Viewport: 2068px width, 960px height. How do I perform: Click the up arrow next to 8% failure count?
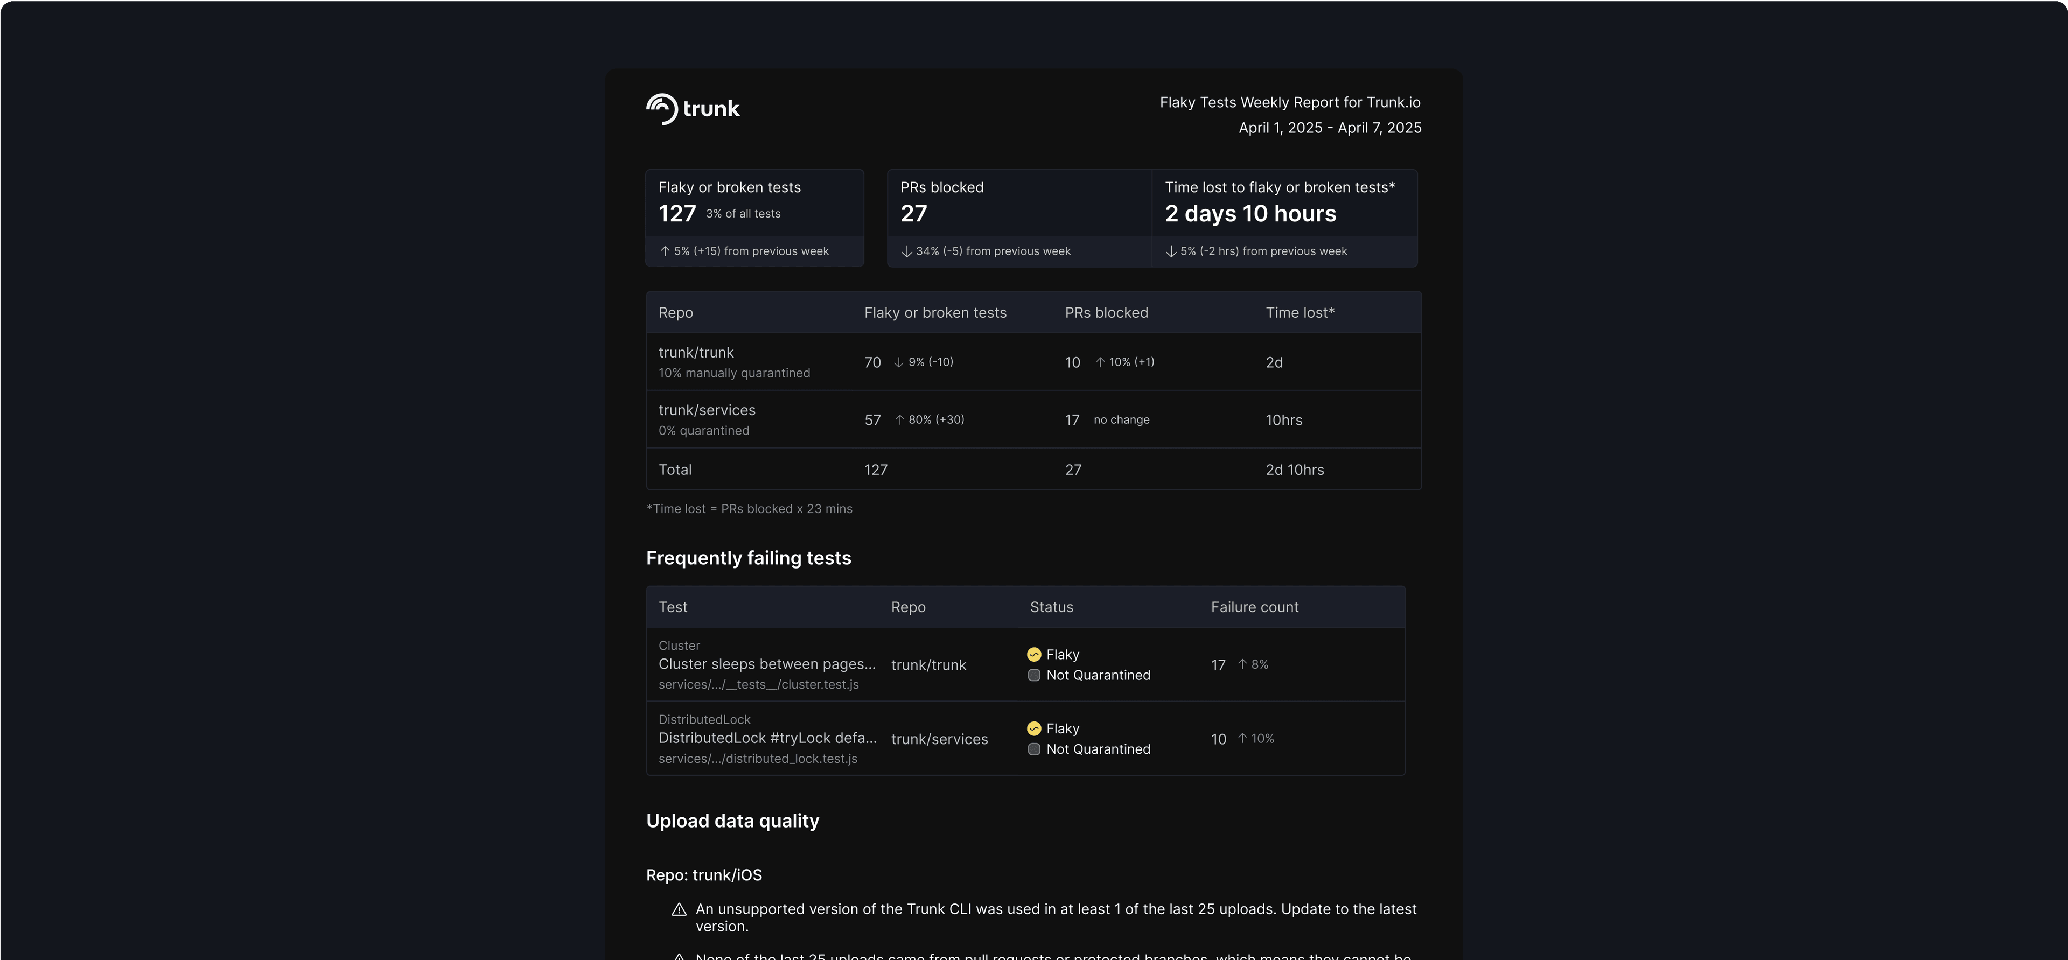pyautogui.click(x=1243, y=664)
